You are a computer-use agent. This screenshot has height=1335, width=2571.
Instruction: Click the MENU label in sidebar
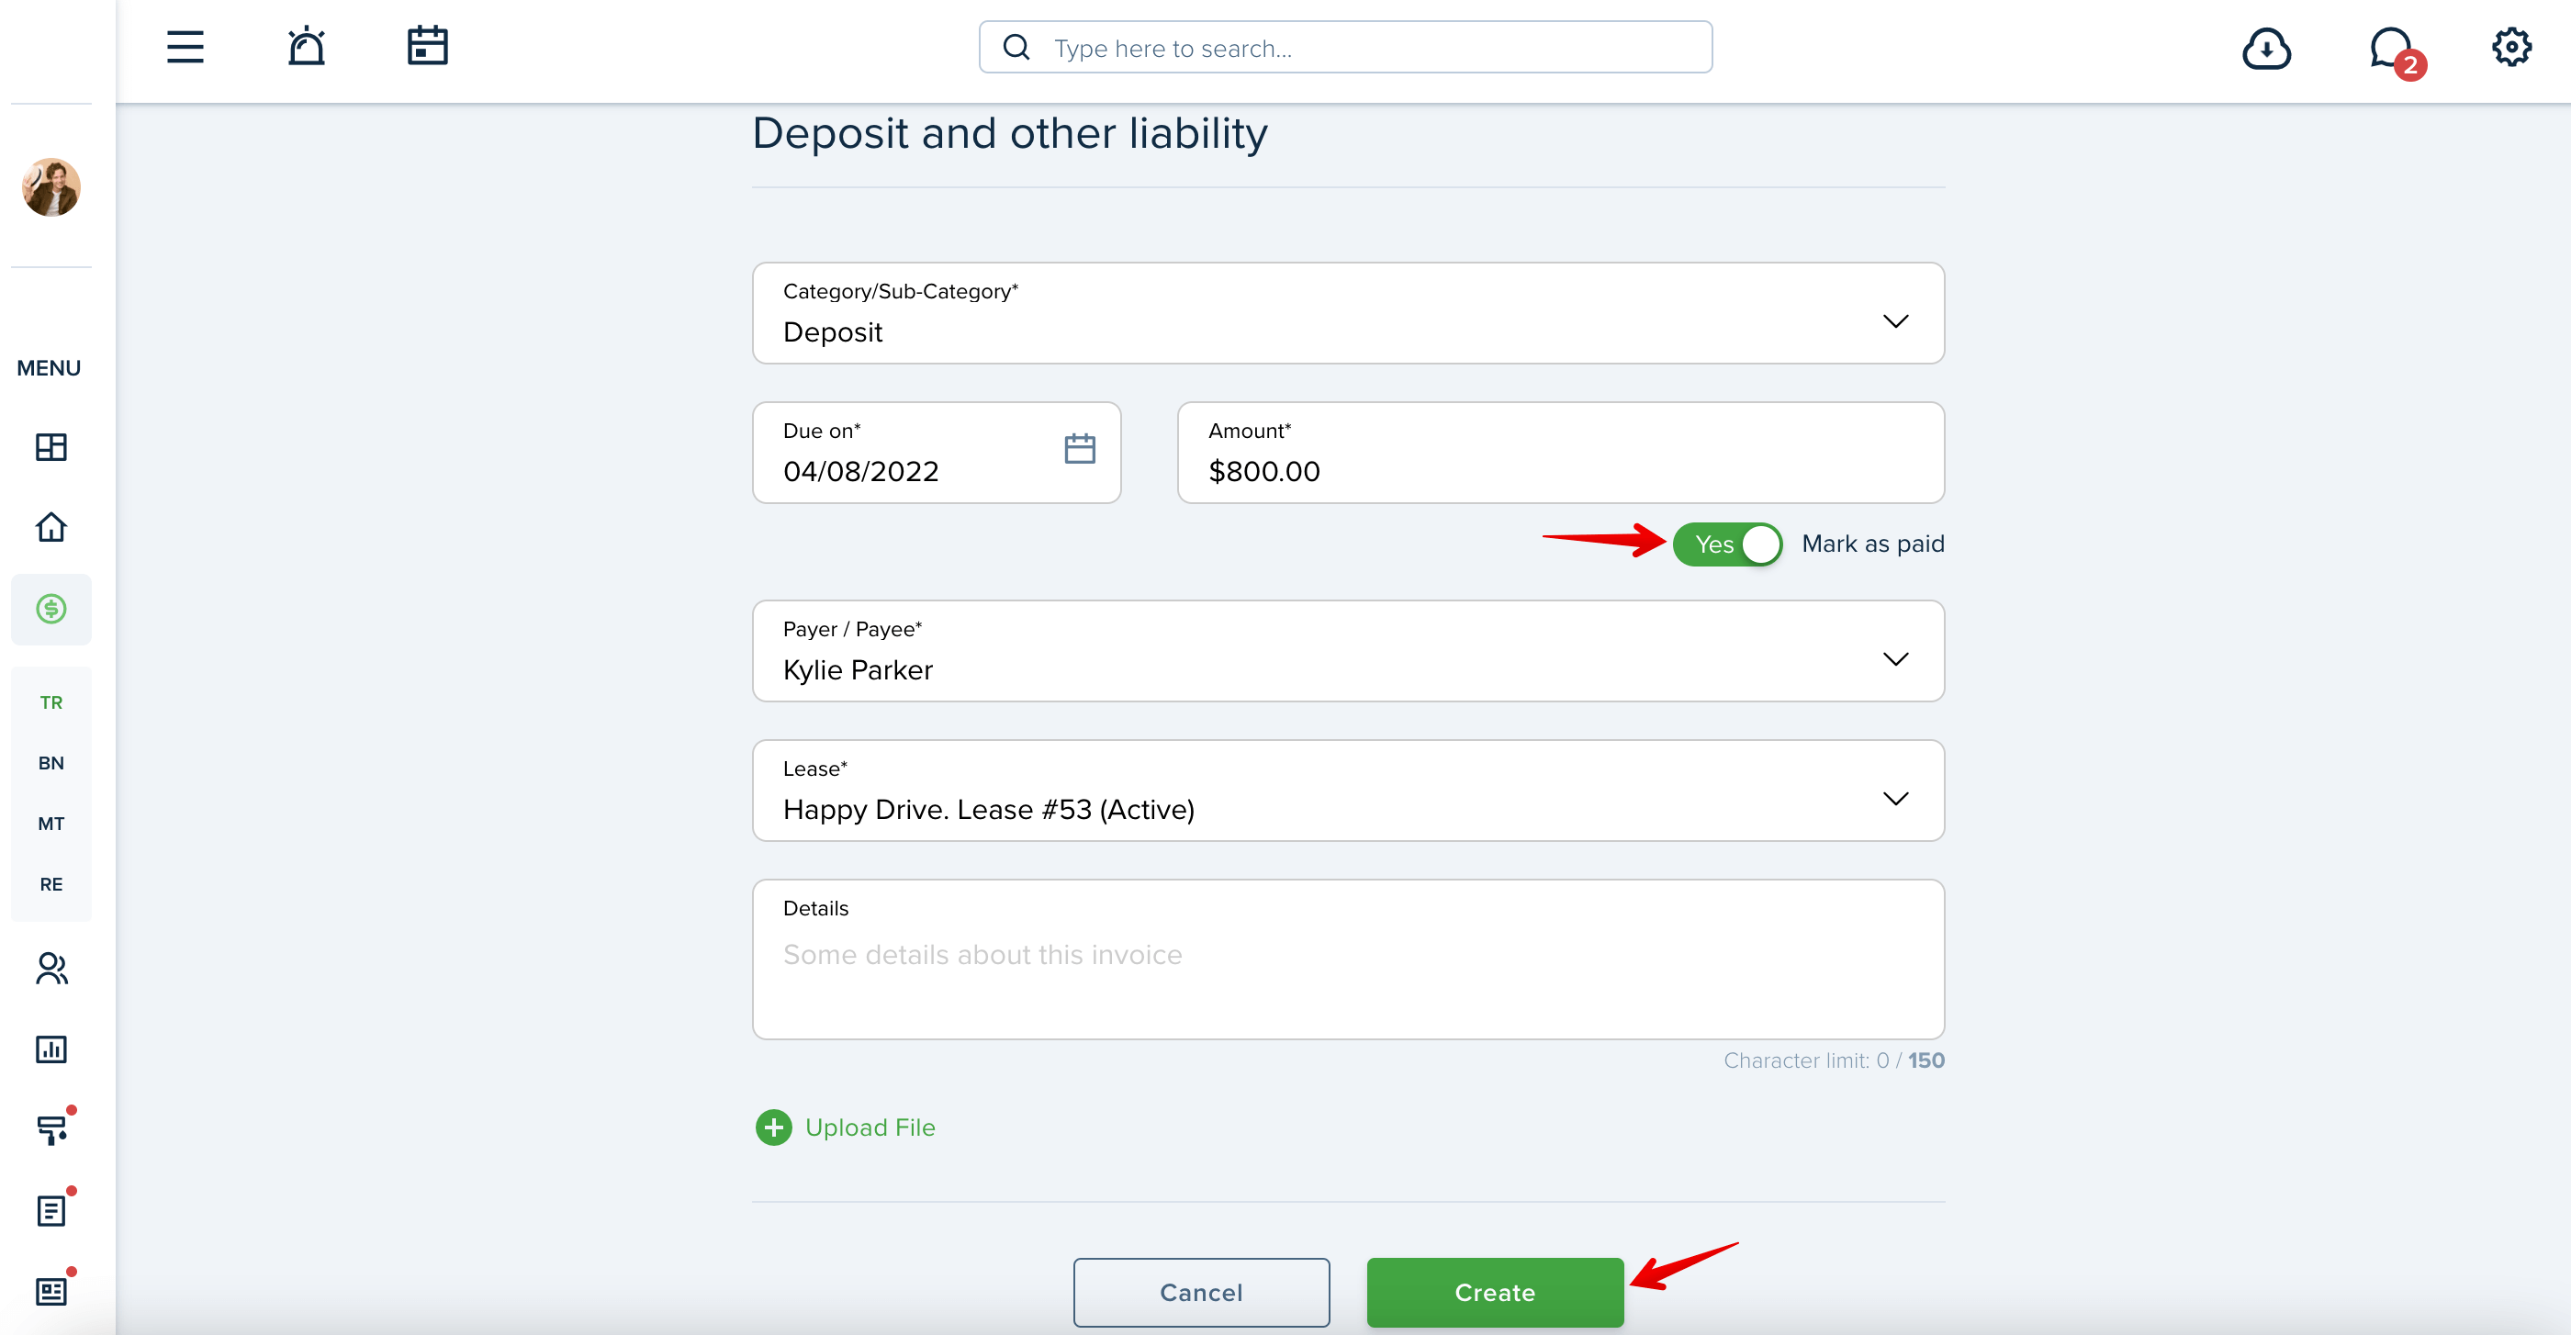tap(49, 368)
